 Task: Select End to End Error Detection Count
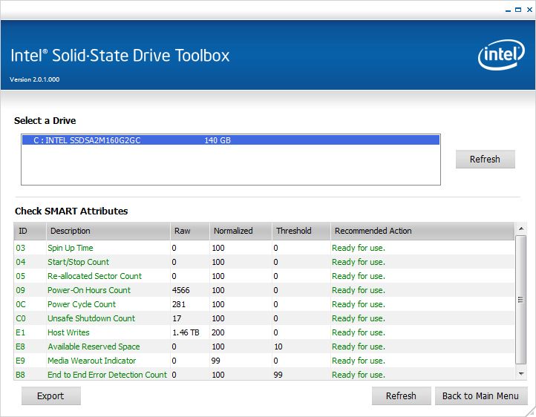click(x=264, y=375)
